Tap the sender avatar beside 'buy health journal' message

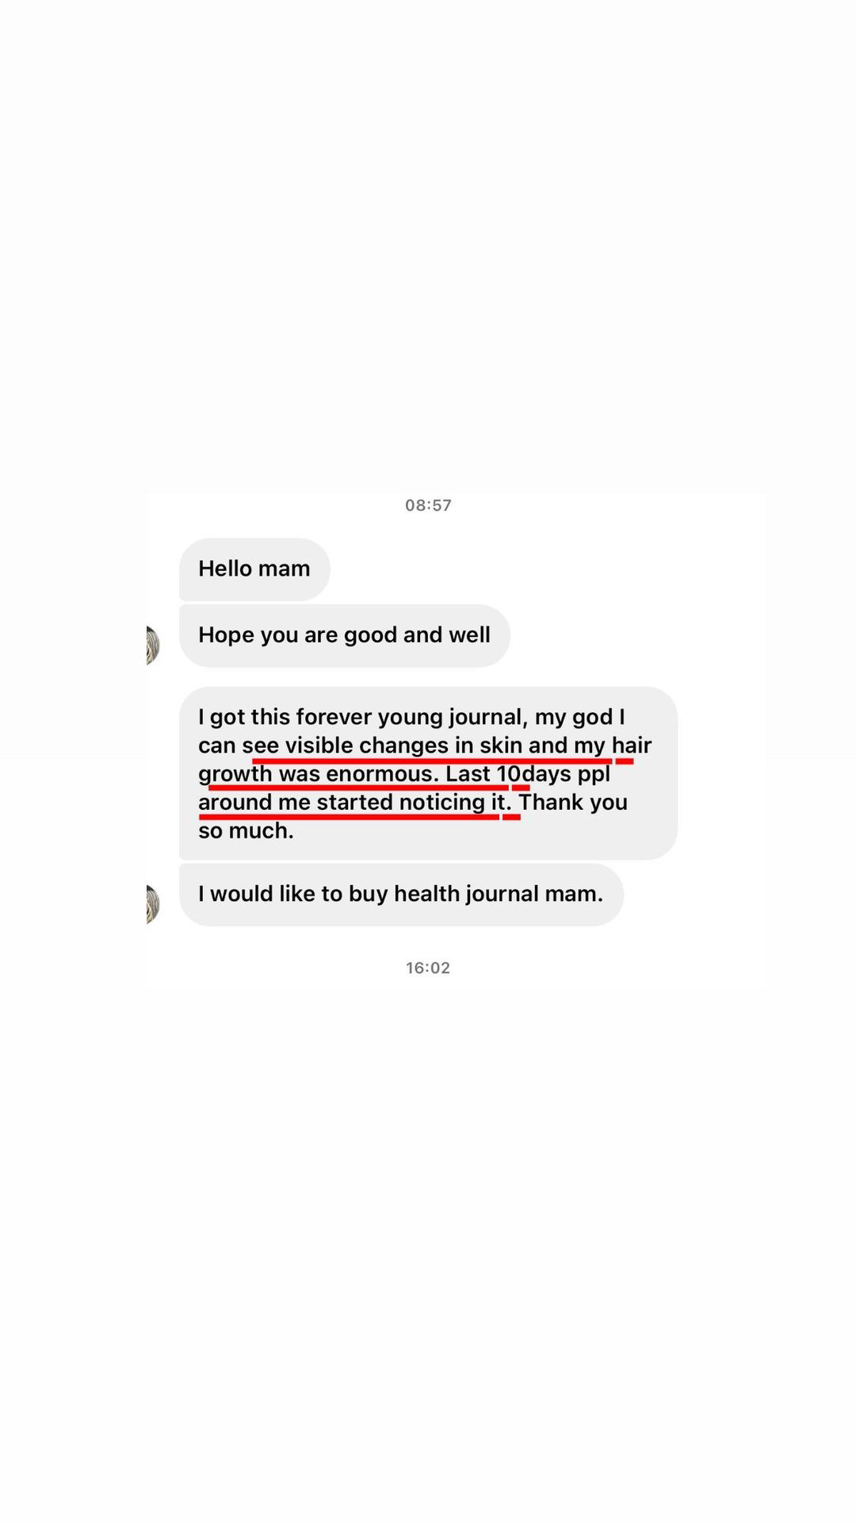[x=152, y=904]
